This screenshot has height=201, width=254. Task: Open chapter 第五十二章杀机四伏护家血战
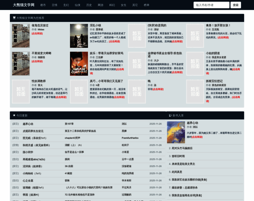click(80, 131)
